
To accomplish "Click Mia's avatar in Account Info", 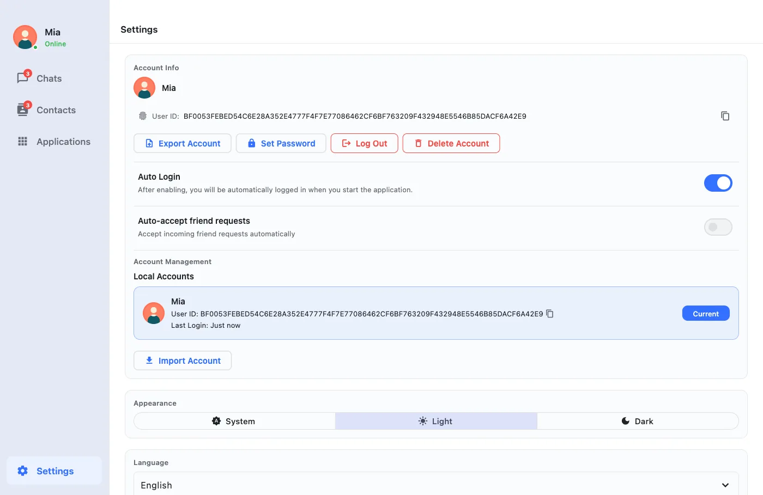I will click(144, 88).
